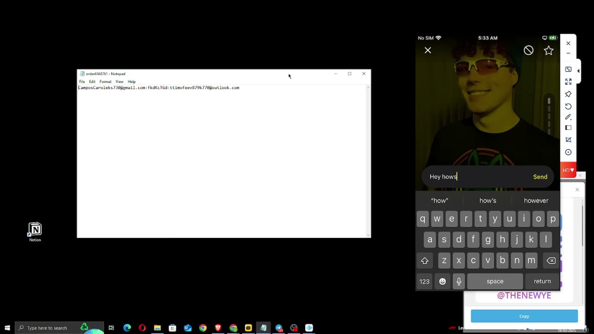Screen dimensions: 594x334
Task: Tap the star favorite icon
Action: (x=549, y=50)
